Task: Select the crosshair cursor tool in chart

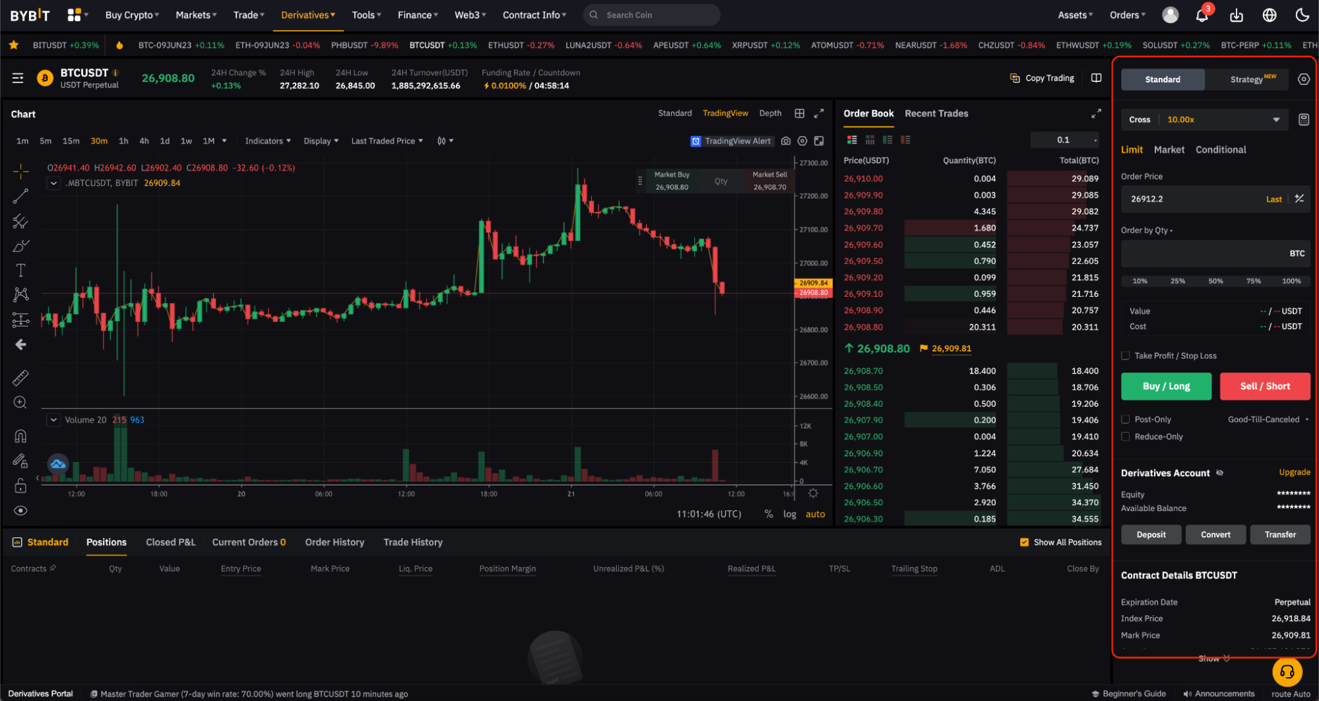Action: (x=20, y=171)
